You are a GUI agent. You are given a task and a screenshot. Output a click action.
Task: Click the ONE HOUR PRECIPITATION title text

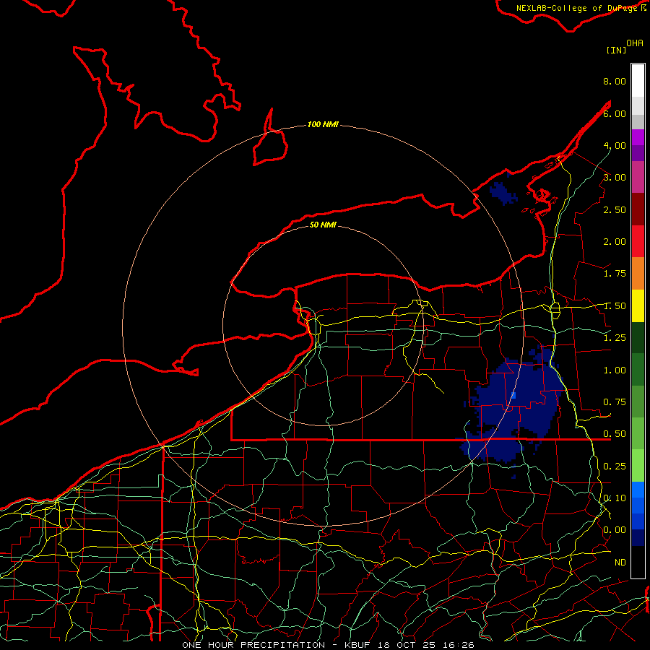pyautogui.click(x=253, y=645)
